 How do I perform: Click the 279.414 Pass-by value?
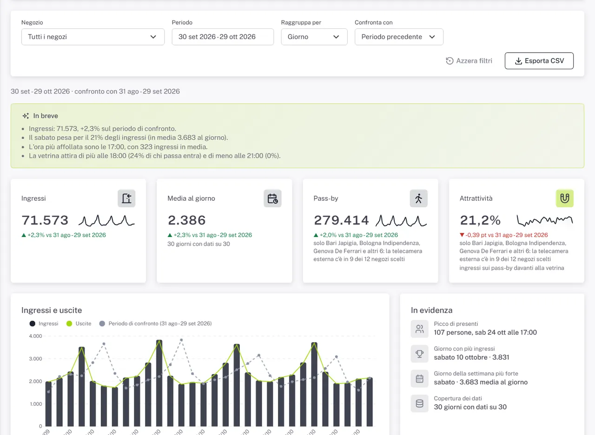coord(341,220)
